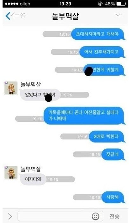Open the second 놀부멱살 profile avatar
129x223 pixels.
(x=11, y=172)
